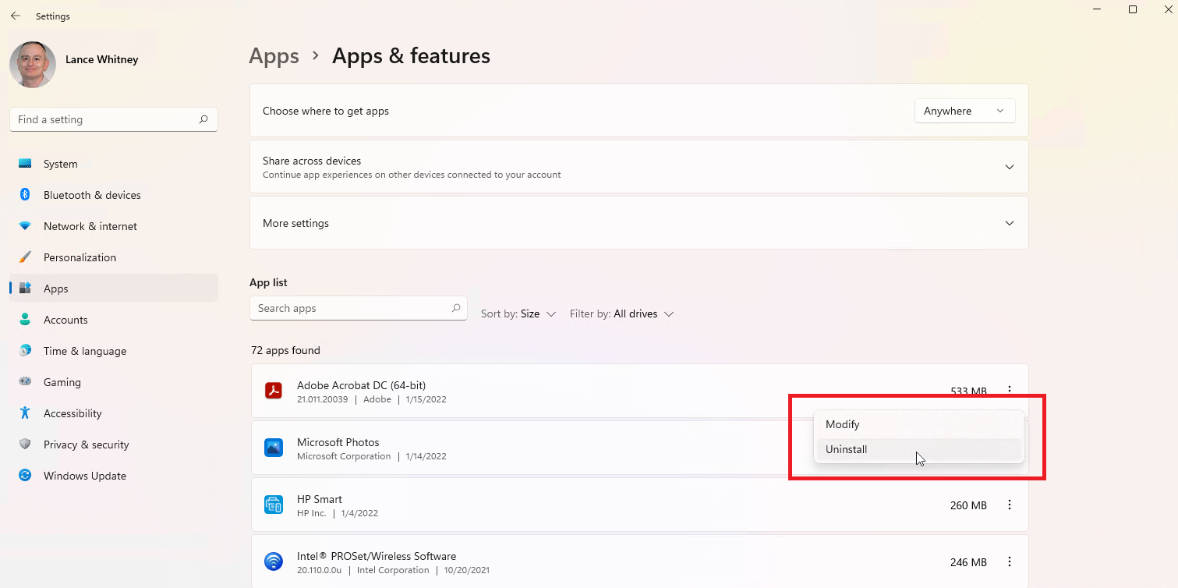Click the back arrow in Settings title bar
The image size is (1178, 588).
[16, 16]
